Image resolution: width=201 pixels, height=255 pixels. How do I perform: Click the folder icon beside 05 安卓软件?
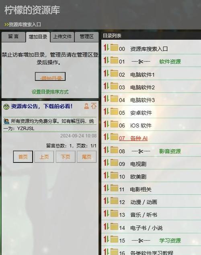click(x=114, y=111)
